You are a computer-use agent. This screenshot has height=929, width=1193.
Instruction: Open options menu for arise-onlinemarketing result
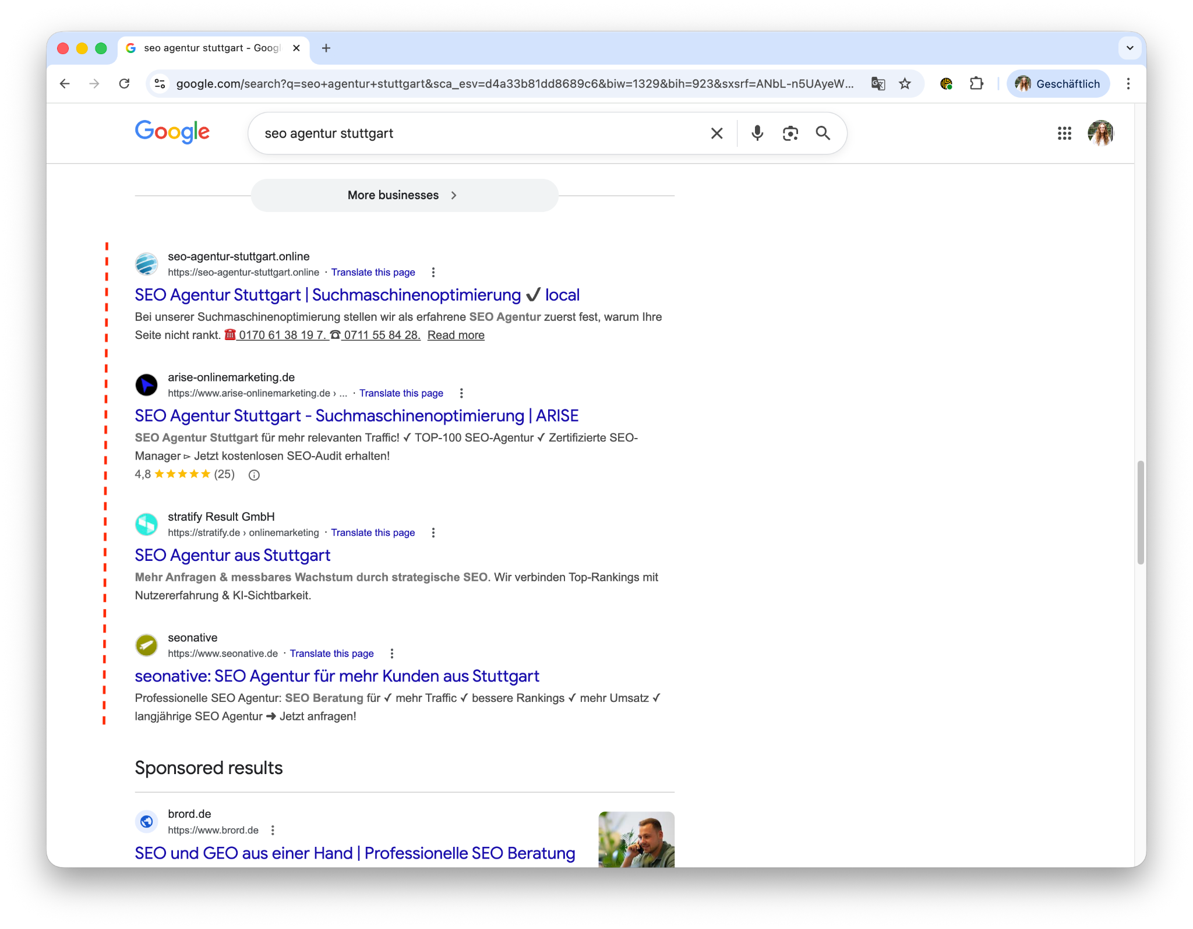click(x=461, y=393)
